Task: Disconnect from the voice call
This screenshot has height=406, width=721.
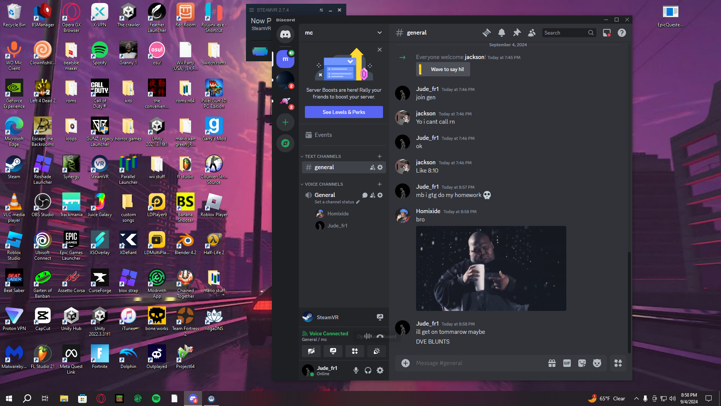Action: [380, 336]
